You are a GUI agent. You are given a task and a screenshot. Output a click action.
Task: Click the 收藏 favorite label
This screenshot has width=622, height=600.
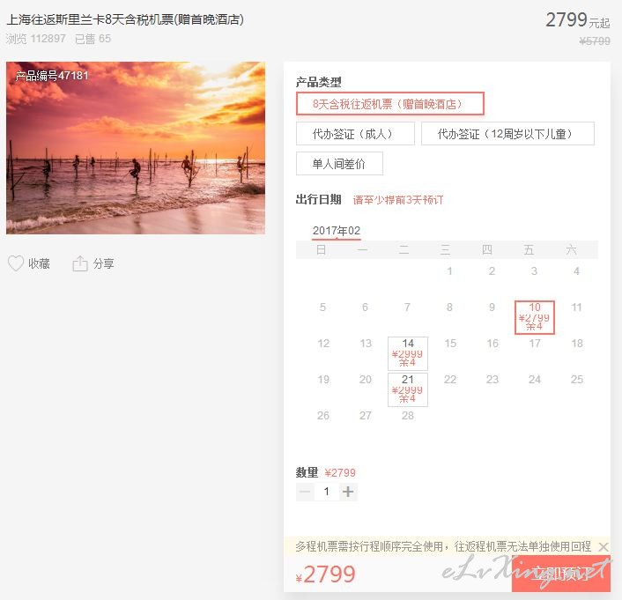click(39, 263)
